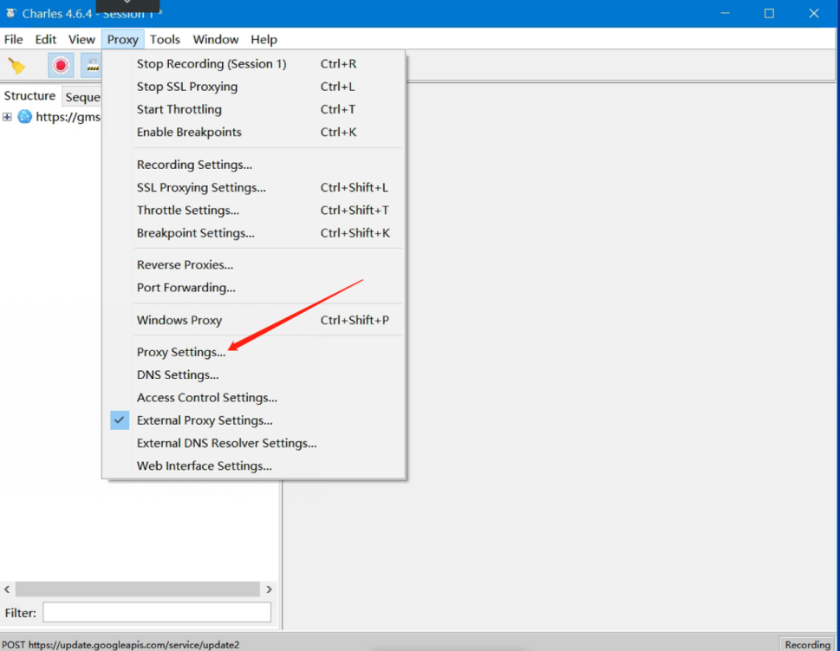Toggle the red Record button in toolbar
The height and width of the screenshot is (651, 840).
(x=61, y=65)
